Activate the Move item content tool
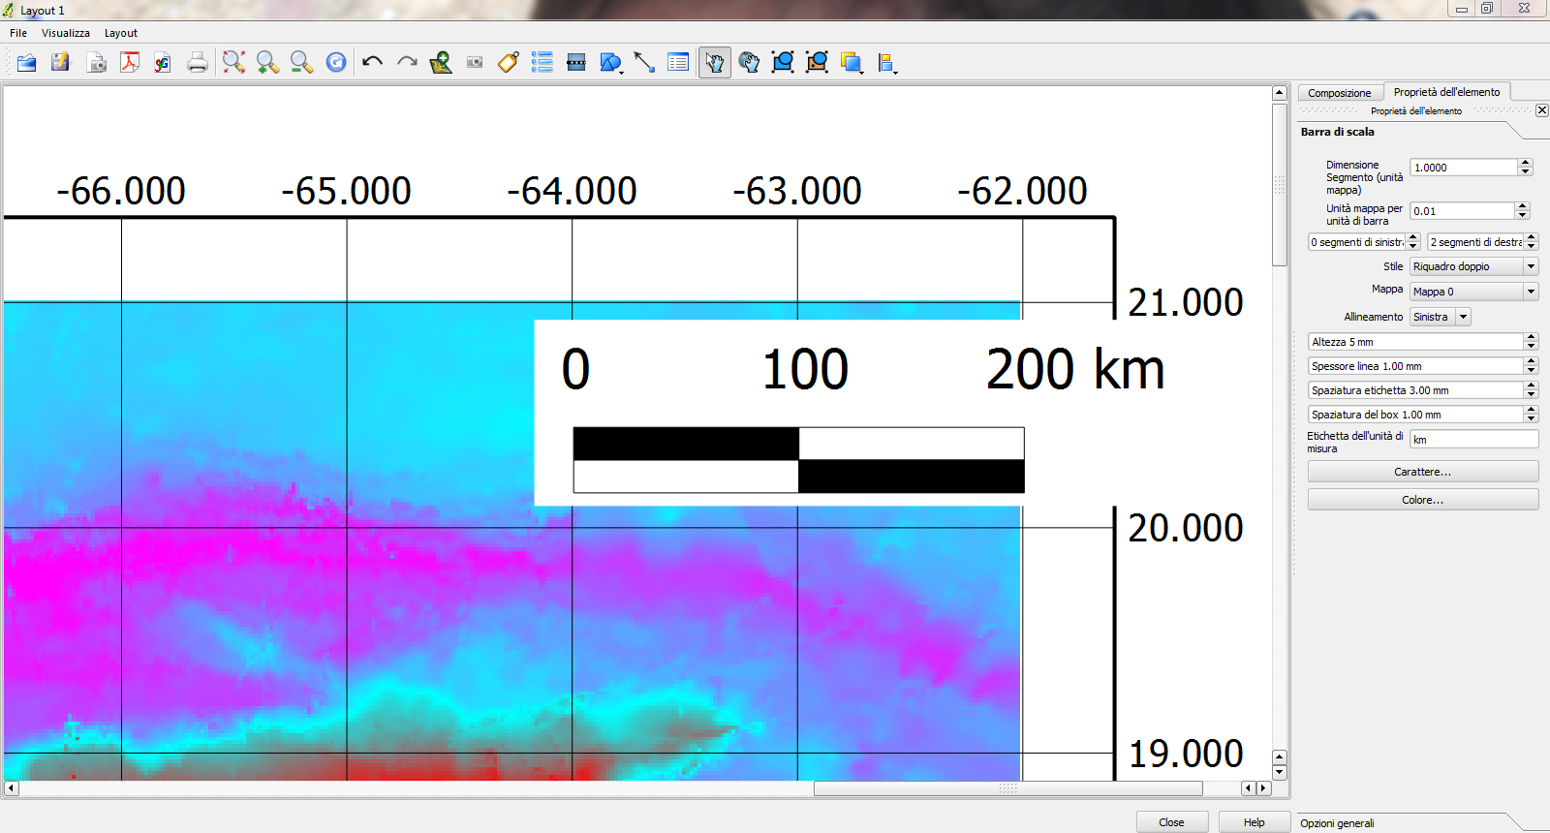Image resolution: width=1550 pixels, height=833 pixels. tap(749, 63)
